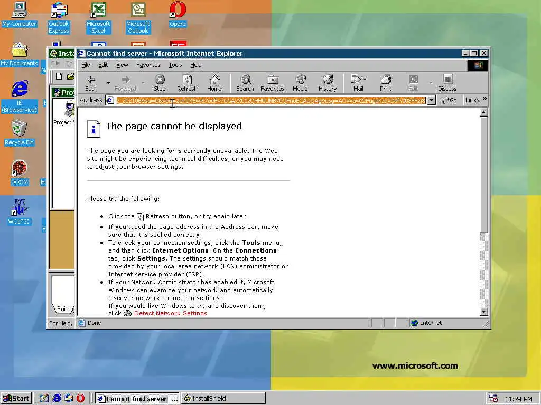Open the Help menu
The height and width of the screenshot is (405, 541).
pos(195,65)
